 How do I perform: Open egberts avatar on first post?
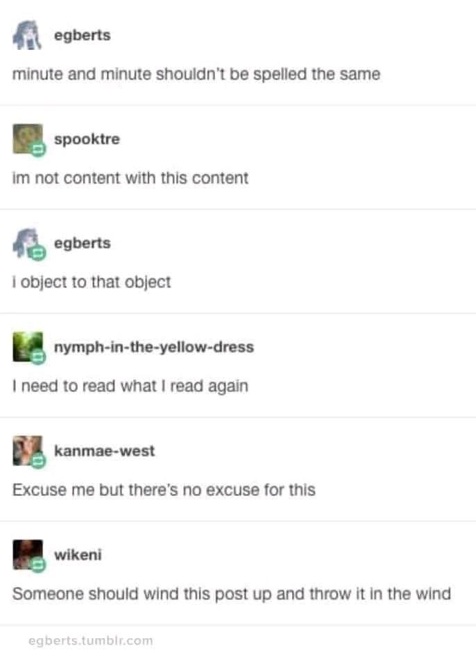pyautogui.click(x=27, y=35)
